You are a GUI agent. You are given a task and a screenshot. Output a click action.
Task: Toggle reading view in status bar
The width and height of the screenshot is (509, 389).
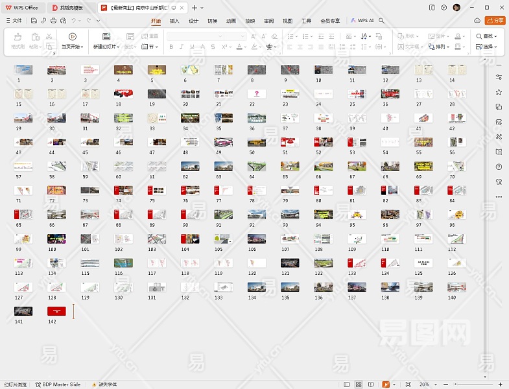(x=372, y=384)
